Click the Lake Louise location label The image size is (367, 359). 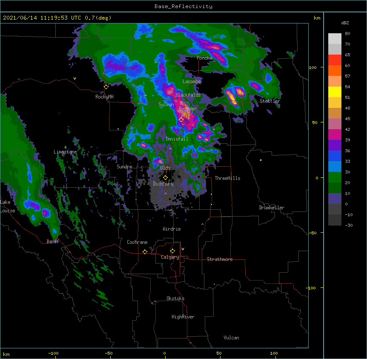8,206
